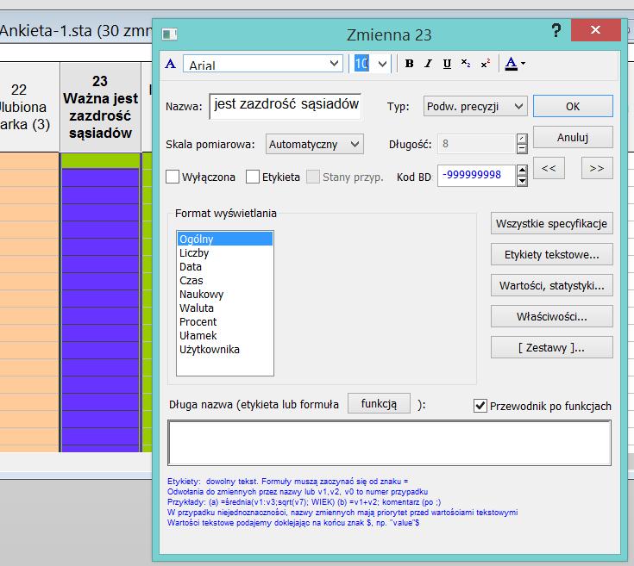Click the Ankieta-1.sta window title

point(76,31)
